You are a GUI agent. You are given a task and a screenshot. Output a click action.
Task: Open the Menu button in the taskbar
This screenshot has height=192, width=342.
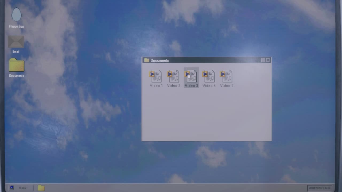tap(21, 188)
